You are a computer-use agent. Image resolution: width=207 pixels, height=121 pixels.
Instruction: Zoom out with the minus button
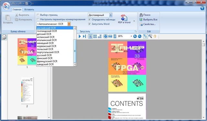click(x=139, y=36)
